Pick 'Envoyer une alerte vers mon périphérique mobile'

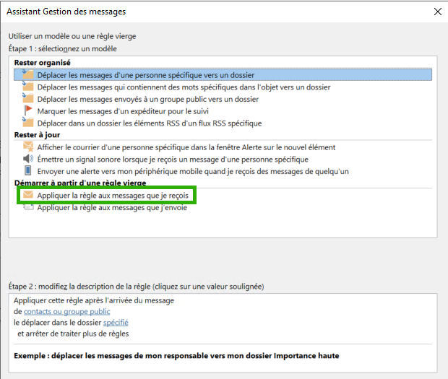pyautogui.click(x=193, y=171)
